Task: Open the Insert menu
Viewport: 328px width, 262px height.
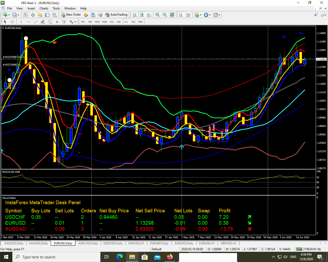Action: pos(31,8)
